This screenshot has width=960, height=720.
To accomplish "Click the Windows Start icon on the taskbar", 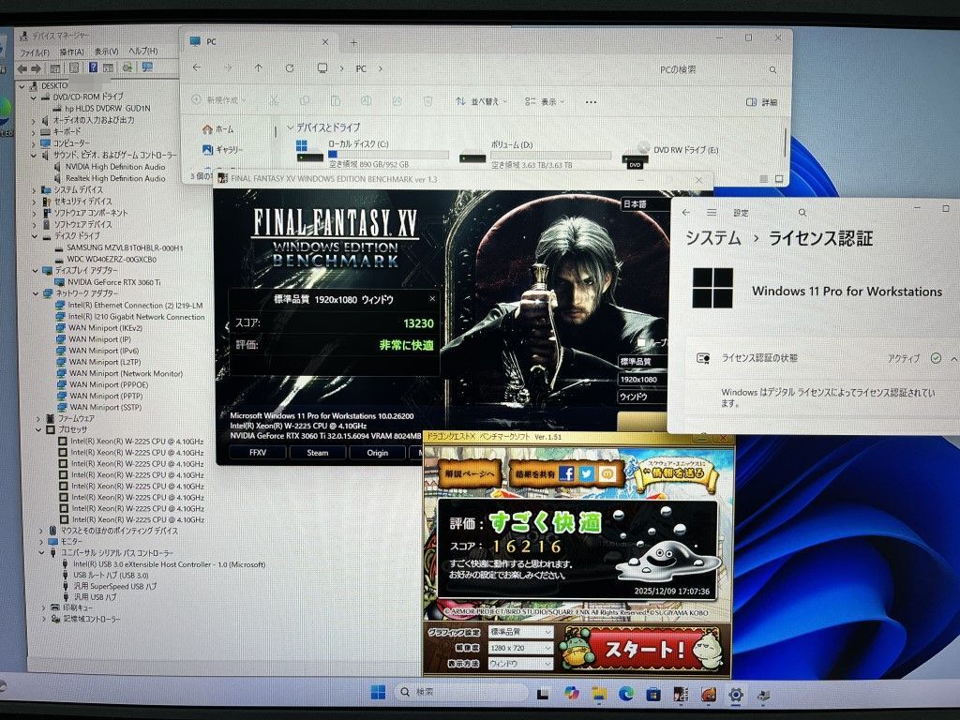I will pyautogui.click(x=378, y=693).
